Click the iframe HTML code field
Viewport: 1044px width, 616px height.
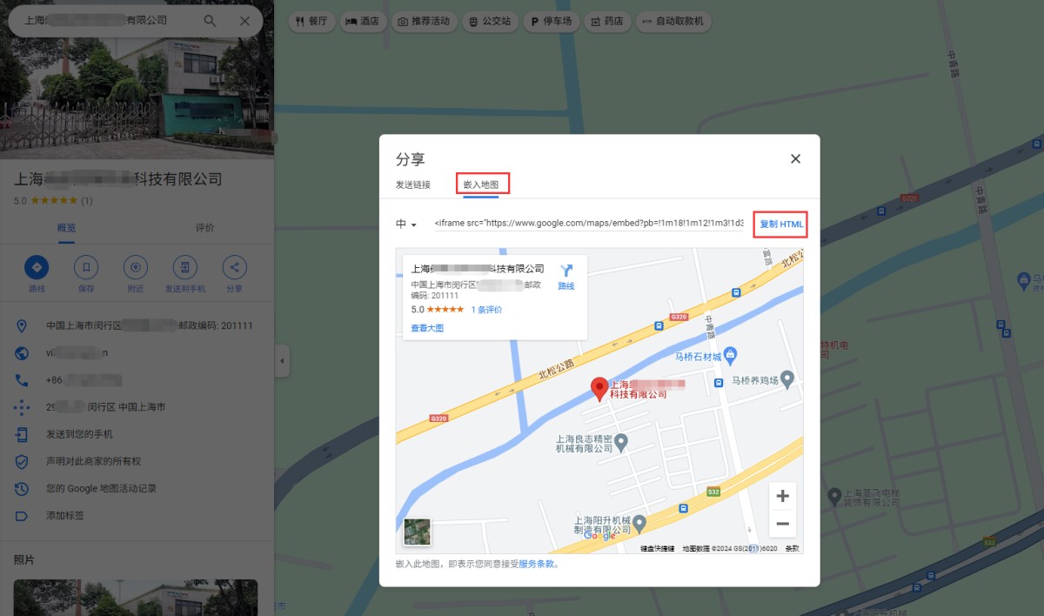pyautogui.click(x=588, y=224)
